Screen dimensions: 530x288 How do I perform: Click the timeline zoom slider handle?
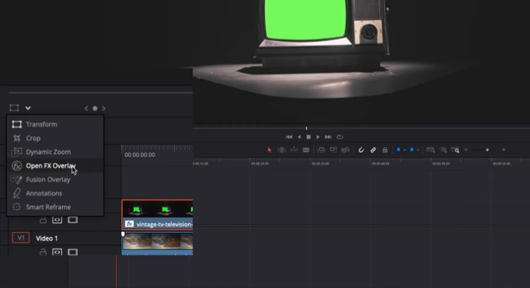pyautogui.click(x=487, y=150)
